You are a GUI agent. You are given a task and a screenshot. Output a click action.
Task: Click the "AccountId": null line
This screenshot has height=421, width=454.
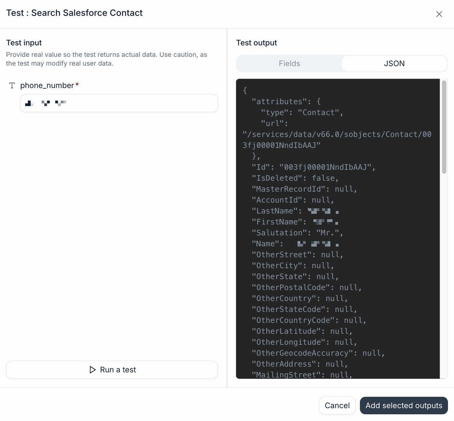[293, 200]
